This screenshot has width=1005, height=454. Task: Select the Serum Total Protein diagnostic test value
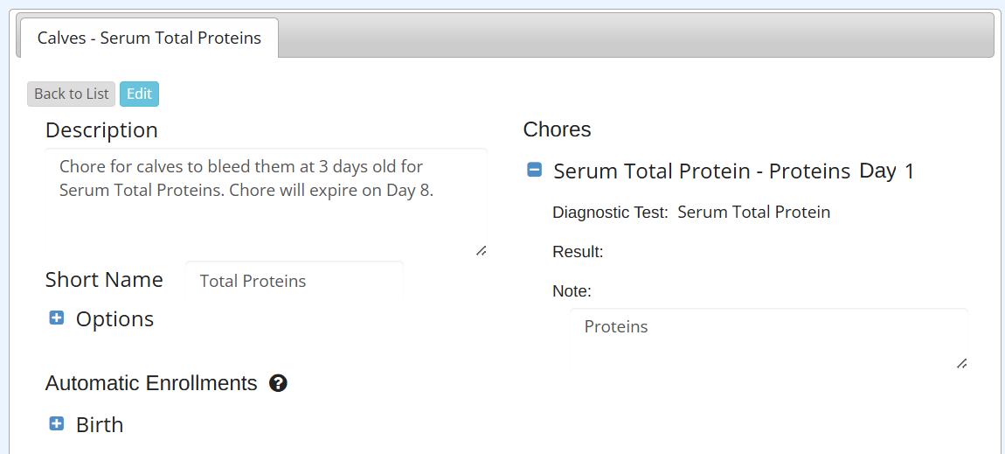click(753, 213)
